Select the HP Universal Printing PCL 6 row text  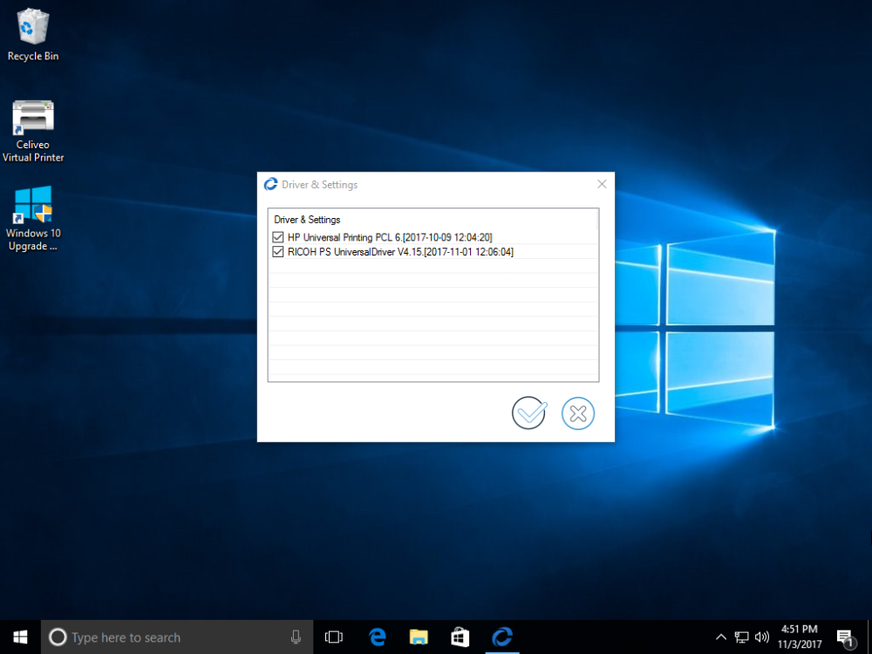click(x=390, y=237)
